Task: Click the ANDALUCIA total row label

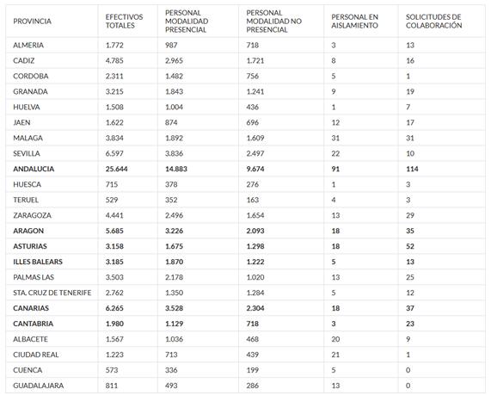Action: [34, 169]
